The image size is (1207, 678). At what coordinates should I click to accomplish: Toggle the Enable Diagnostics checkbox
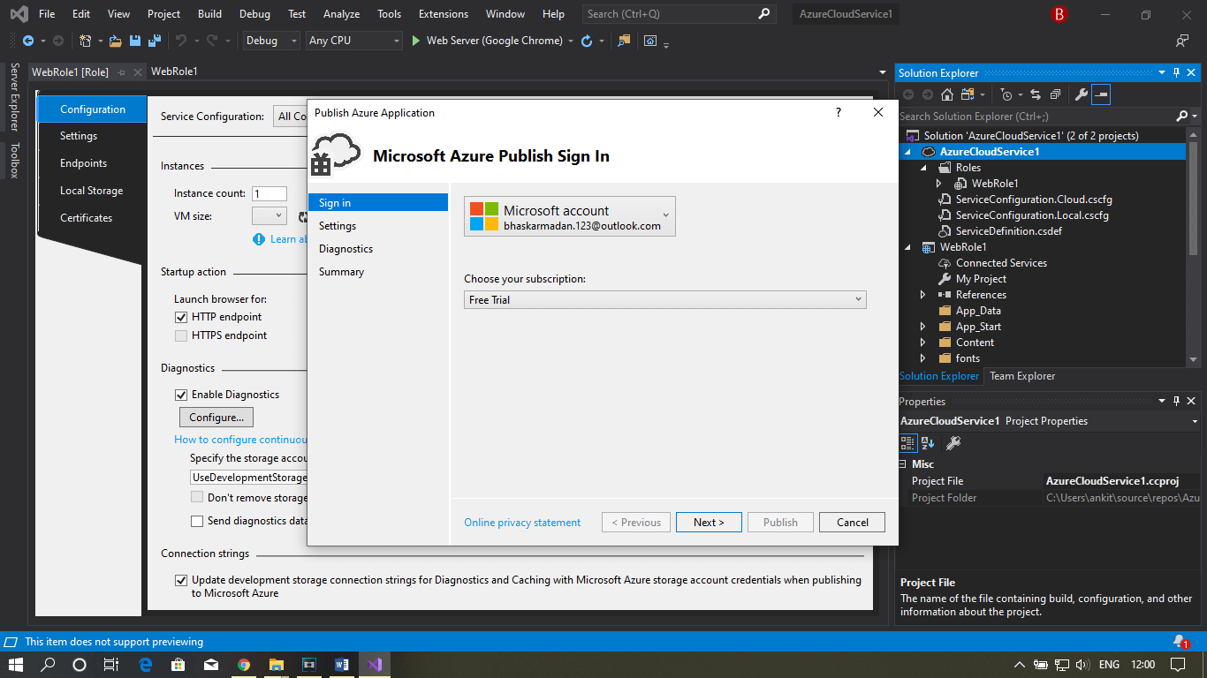[x=181, y=395]
